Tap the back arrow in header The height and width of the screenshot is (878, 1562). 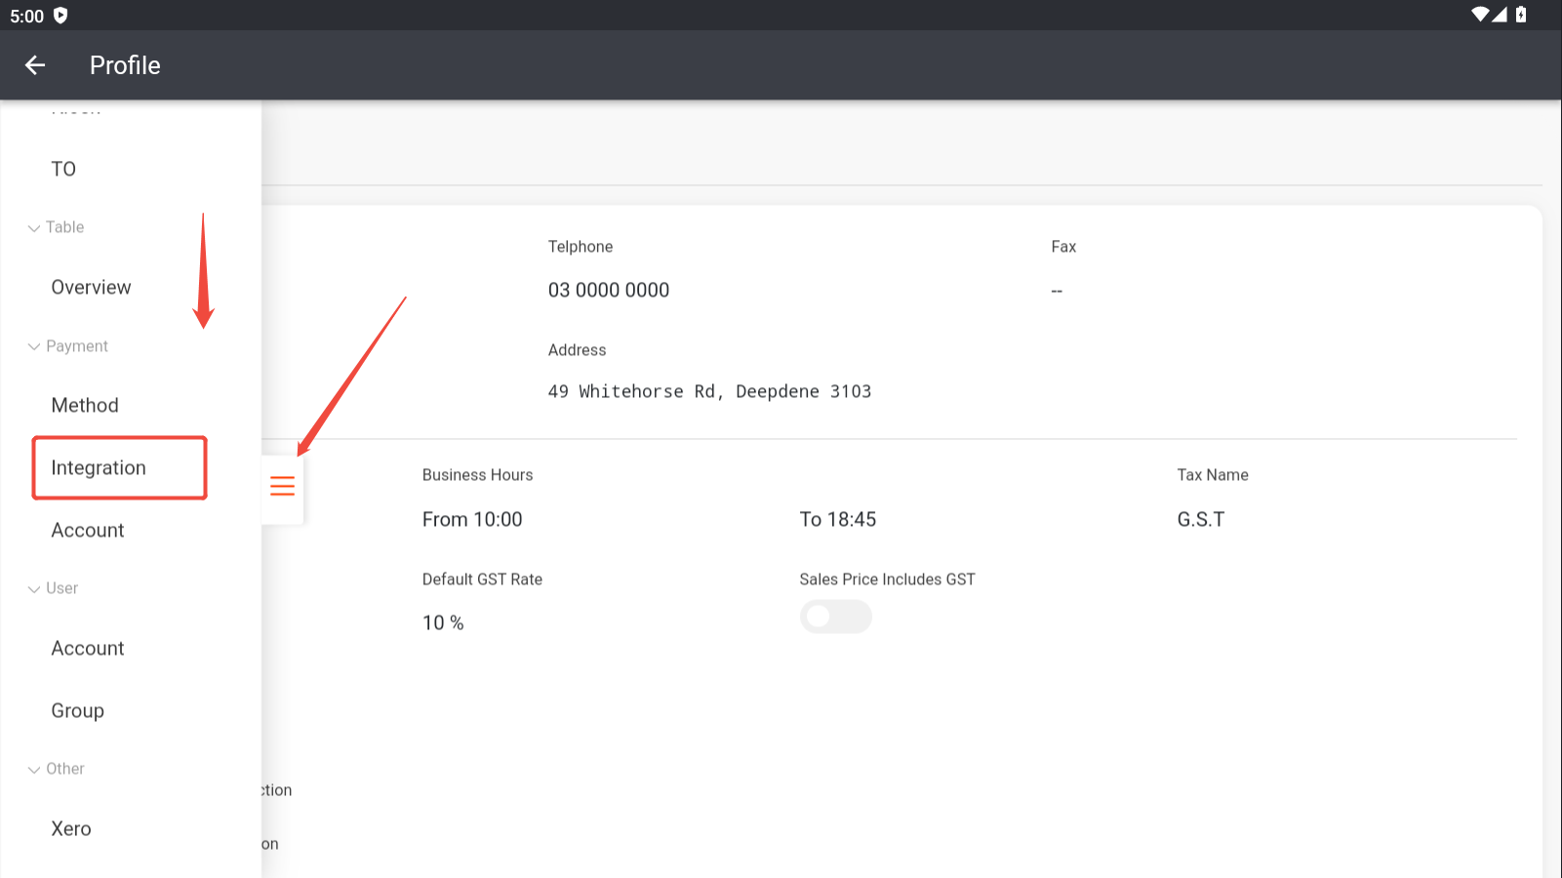click(35, 65)
